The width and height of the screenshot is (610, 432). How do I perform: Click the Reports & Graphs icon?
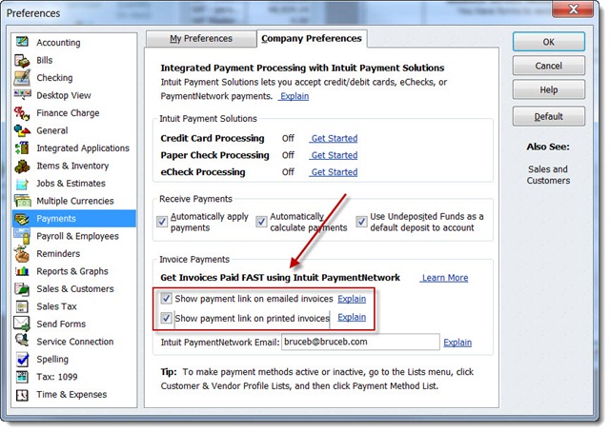tap(22, 271)
